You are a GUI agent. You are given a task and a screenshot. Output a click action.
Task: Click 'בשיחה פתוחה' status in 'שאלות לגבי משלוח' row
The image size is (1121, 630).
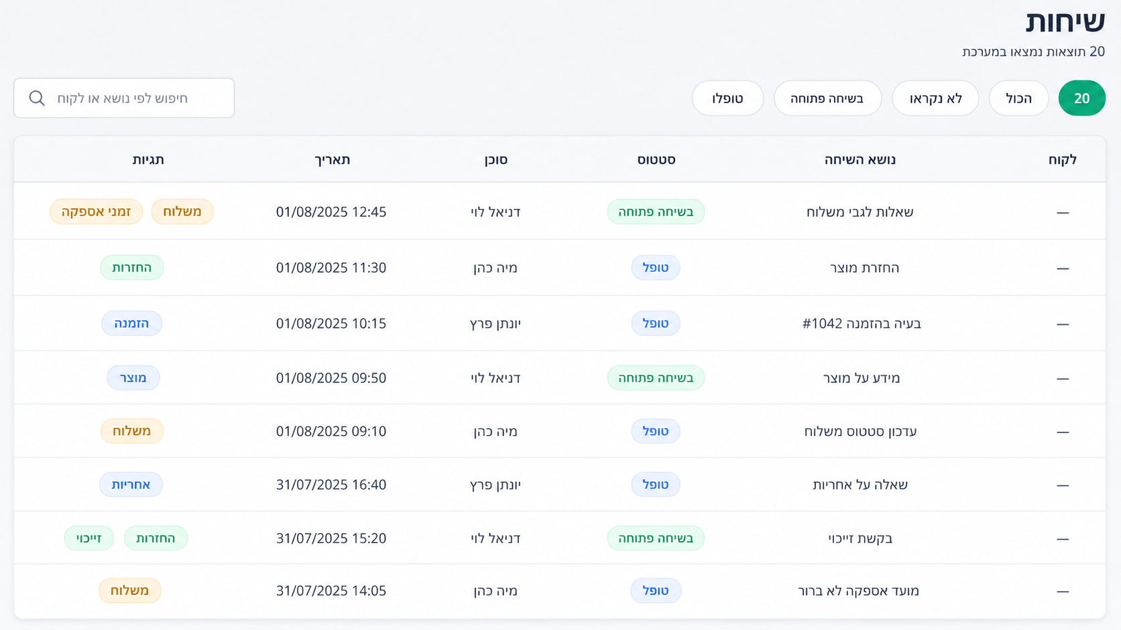pos(656,212)
